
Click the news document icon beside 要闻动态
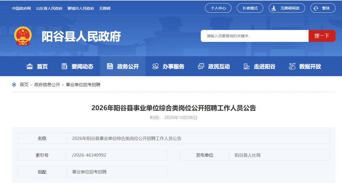(x=64, y=66)
